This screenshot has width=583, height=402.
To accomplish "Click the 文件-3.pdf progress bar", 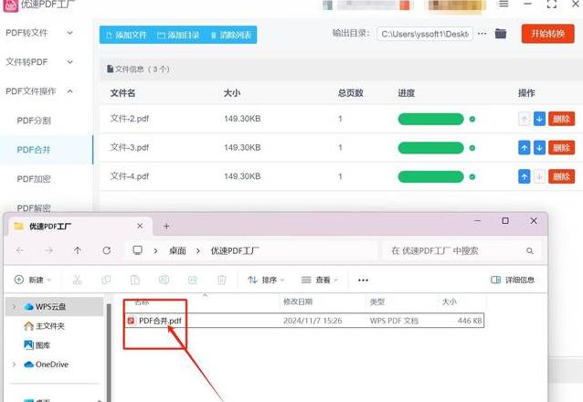I will click(x=431, y=148).
